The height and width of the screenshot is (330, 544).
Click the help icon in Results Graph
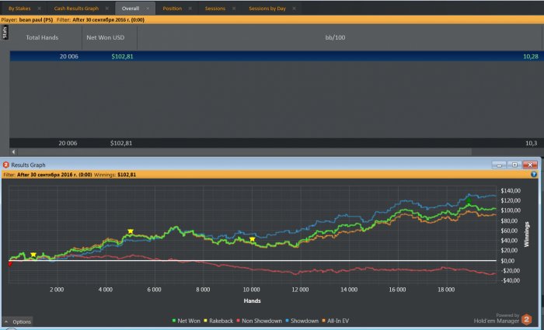[535, 175]
